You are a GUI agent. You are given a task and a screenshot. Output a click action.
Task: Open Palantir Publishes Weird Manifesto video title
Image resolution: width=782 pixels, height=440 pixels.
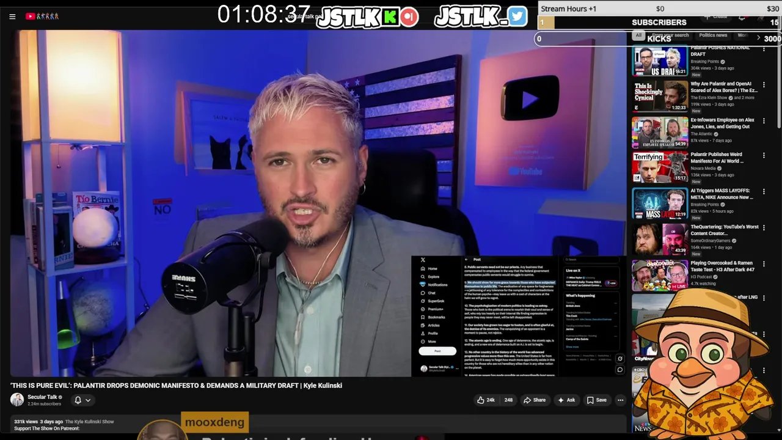[717, 158]
